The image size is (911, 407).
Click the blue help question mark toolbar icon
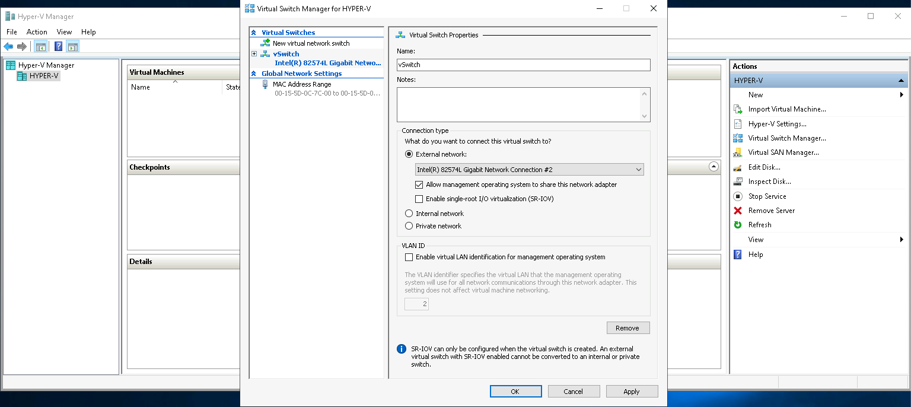coord(59,46)
